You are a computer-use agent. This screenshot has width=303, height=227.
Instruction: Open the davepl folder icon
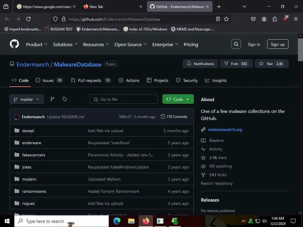(x=17, y=130)
